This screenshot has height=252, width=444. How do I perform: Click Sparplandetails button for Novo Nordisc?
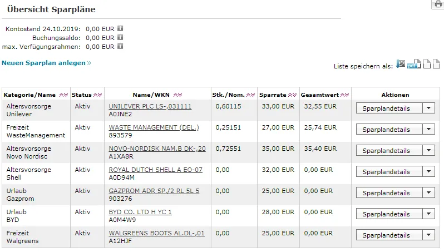tap(389, 151)
